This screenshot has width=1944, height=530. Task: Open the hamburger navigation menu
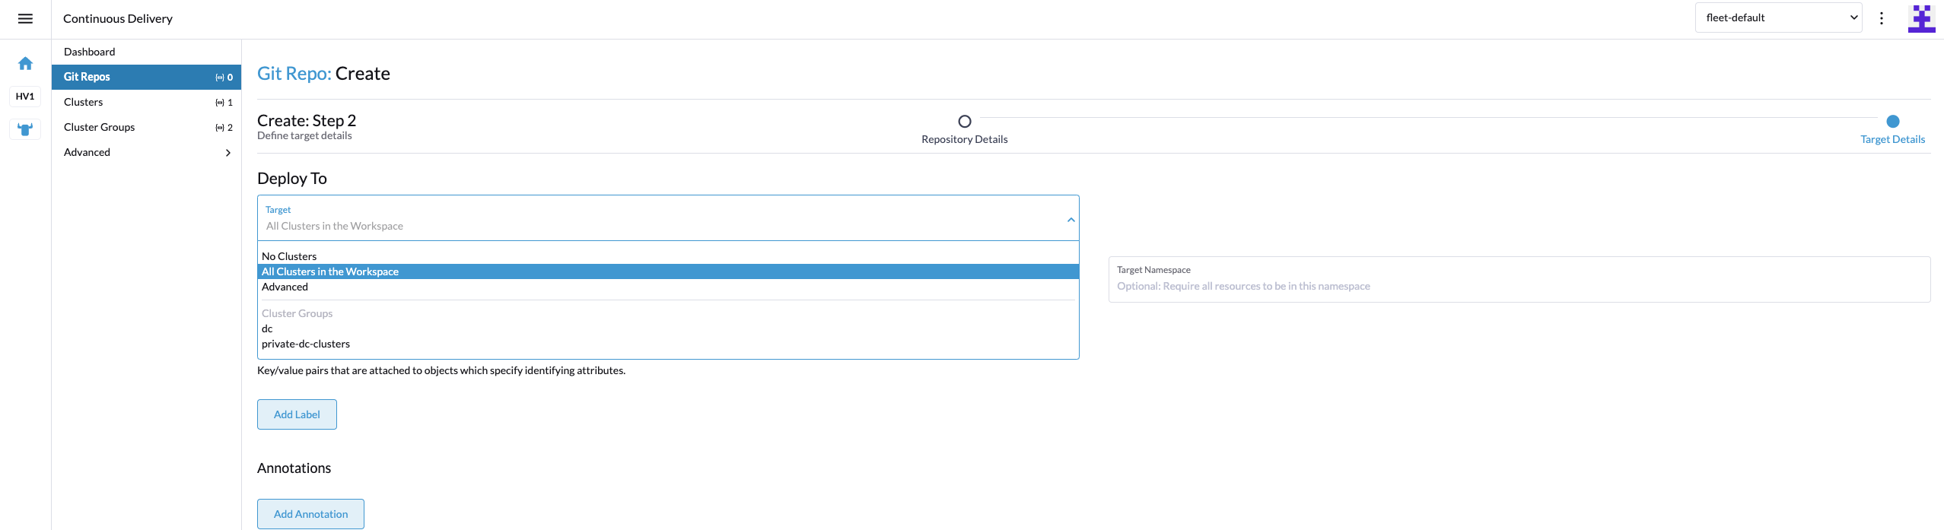[x=25, y=19]
